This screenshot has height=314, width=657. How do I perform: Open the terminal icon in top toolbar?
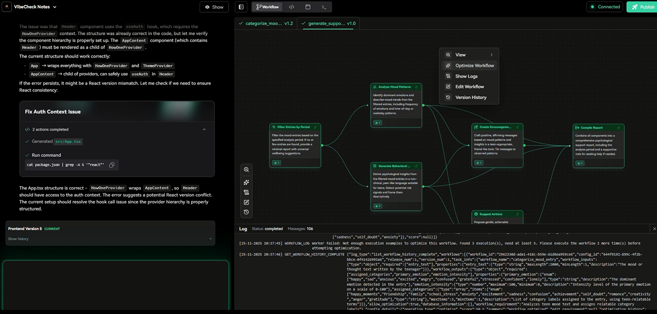(324, 7)
